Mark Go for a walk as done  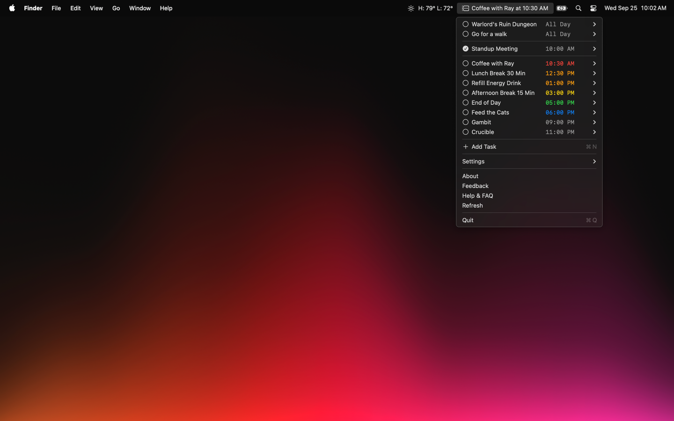pos(465,34)
